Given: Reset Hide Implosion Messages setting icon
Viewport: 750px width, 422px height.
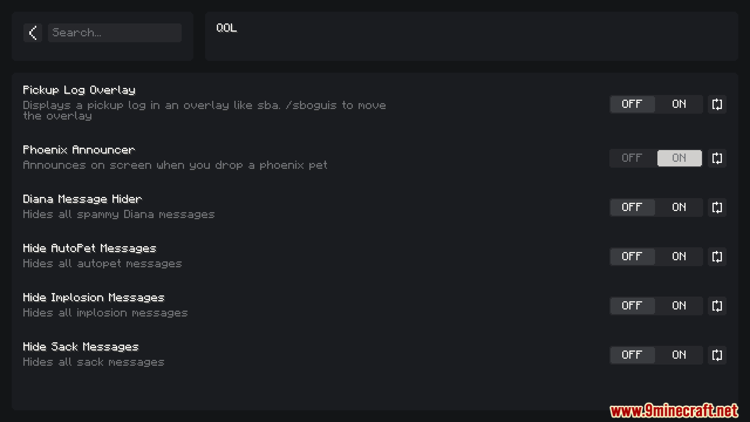Looking at the screenshot, I should click(717, 306).
